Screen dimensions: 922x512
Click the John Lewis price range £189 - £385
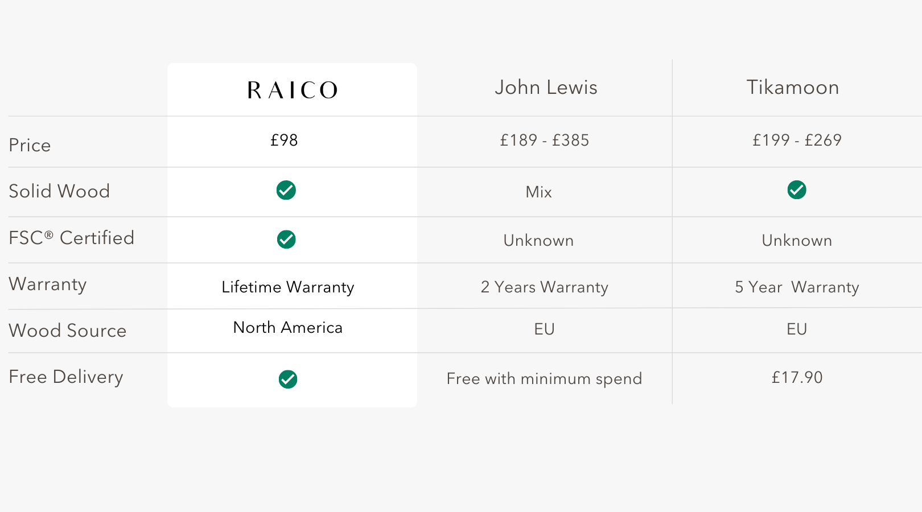tap(545, 140)
